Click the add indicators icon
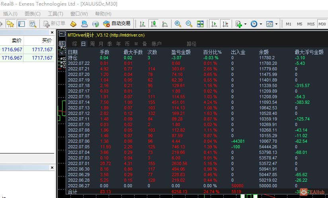This screenshot has width=328, height=198. pyautogui.click(x=239, y=24)
